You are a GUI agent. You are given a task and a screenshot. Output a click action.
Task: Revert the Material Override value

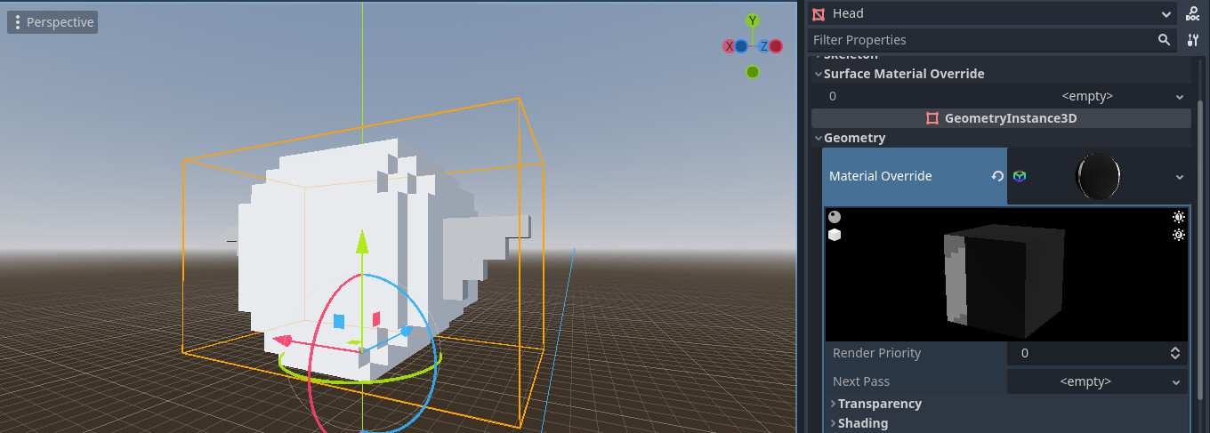pyautogui.click(x=997, y=176)
